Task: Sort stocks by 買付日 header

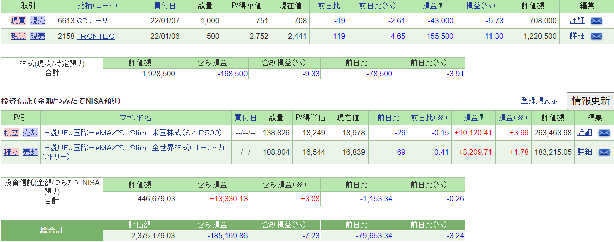Action: click(x=165, y=6)
